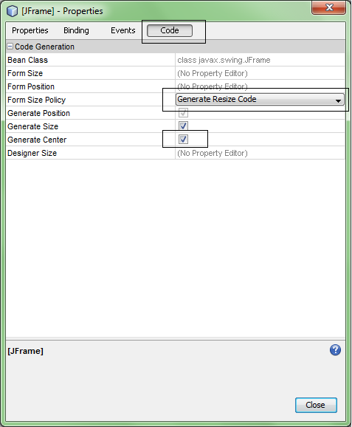Click the JFrame cube icon in title bar
The height and width of the screenshot is (427, 352).
[13, 11]
